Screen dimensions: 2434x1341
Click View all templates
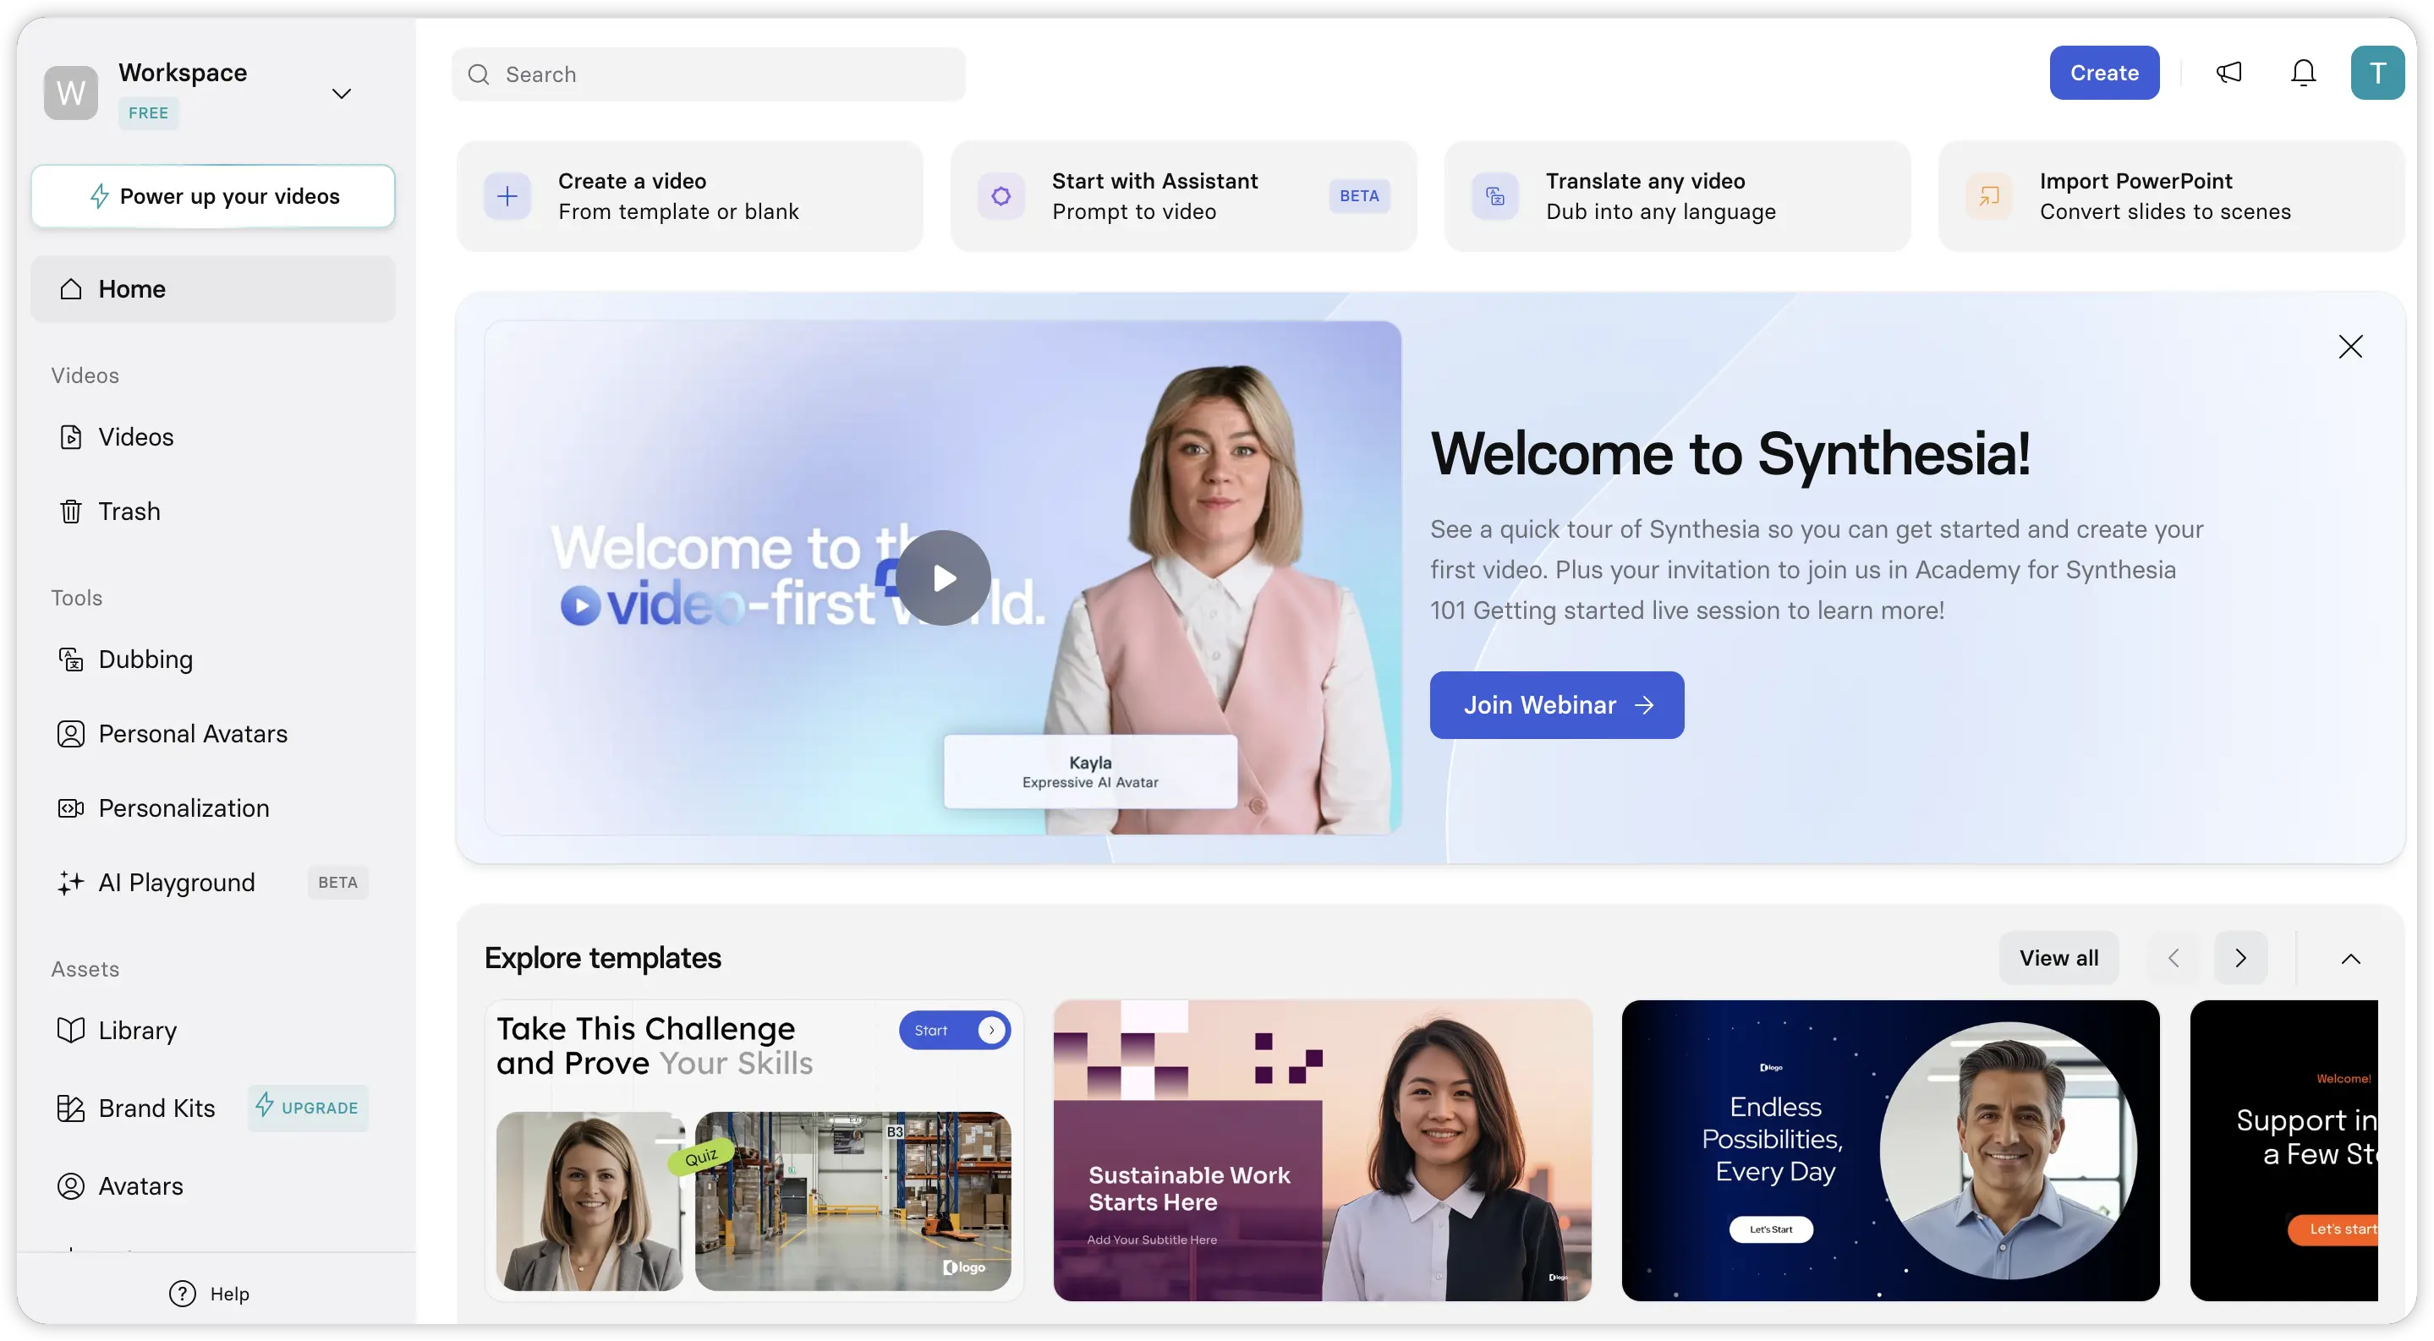(x=2058, y=959)
